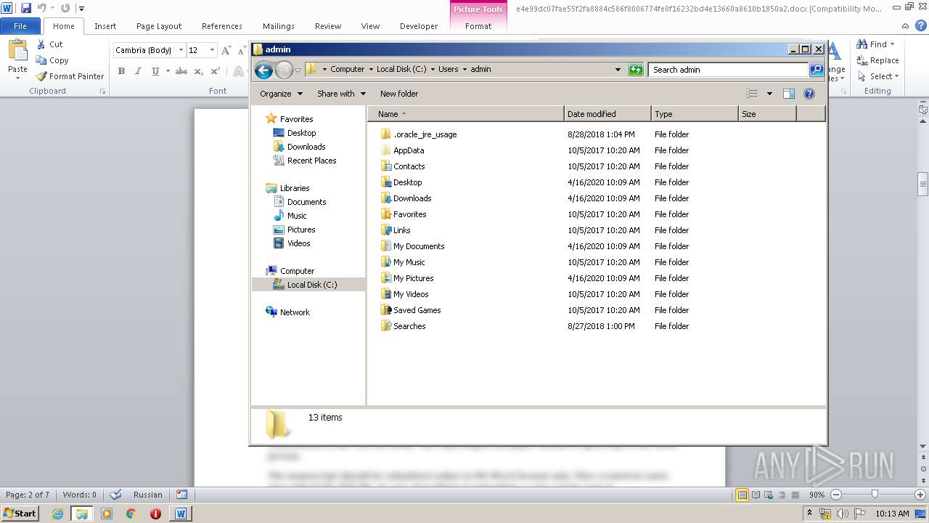Switch to the Insert ribbon tab
Image resolution: width=929 pixels, height=523 pixels.
point(105,26)
